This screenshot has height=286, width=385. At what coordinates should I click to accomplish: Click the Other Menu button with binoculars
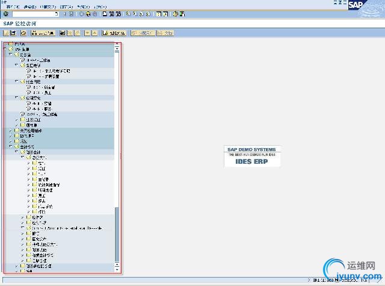pos(43,33)
